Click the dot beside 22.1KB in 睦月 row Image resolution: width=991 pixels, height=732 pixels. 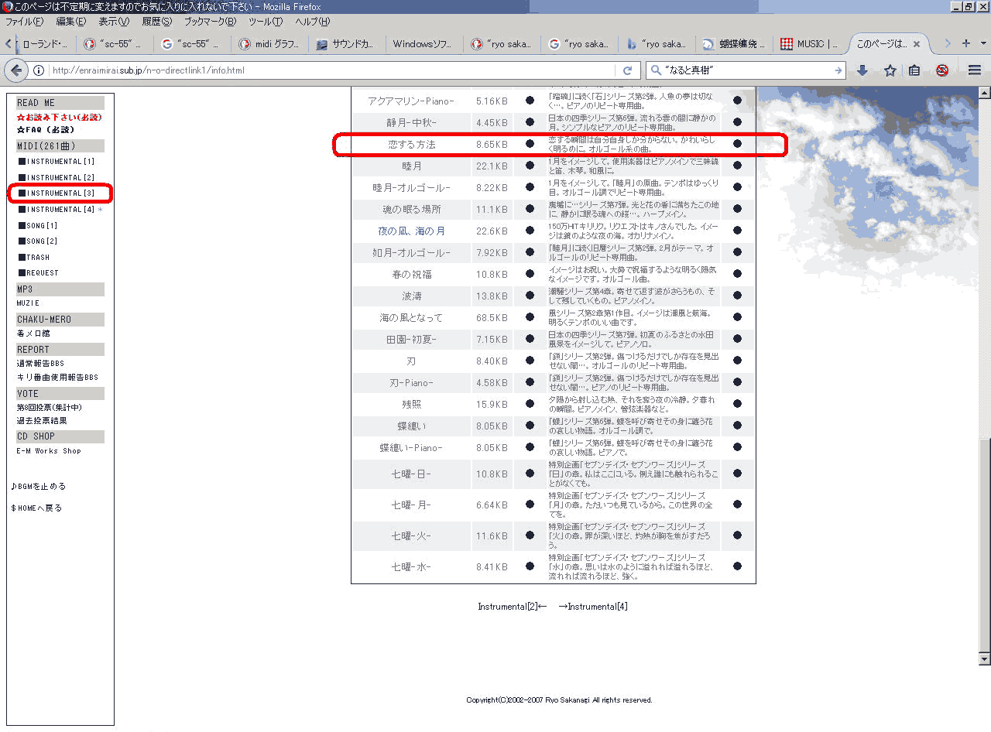pyautogui.click(x=530, y=166)
